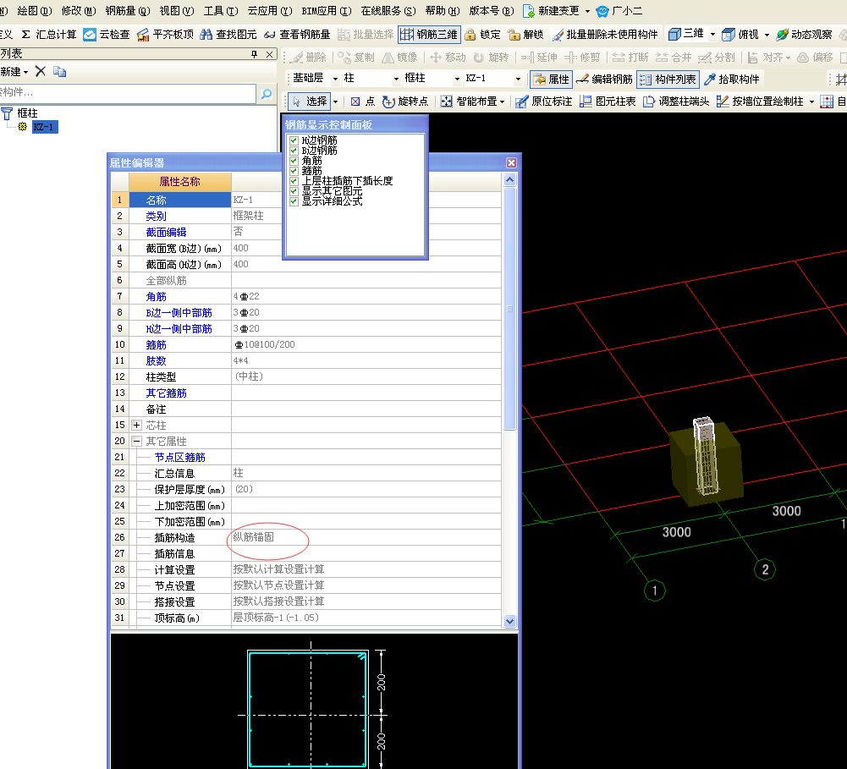Open the 钢筋量(Q) menu

[x=128, y=11]
